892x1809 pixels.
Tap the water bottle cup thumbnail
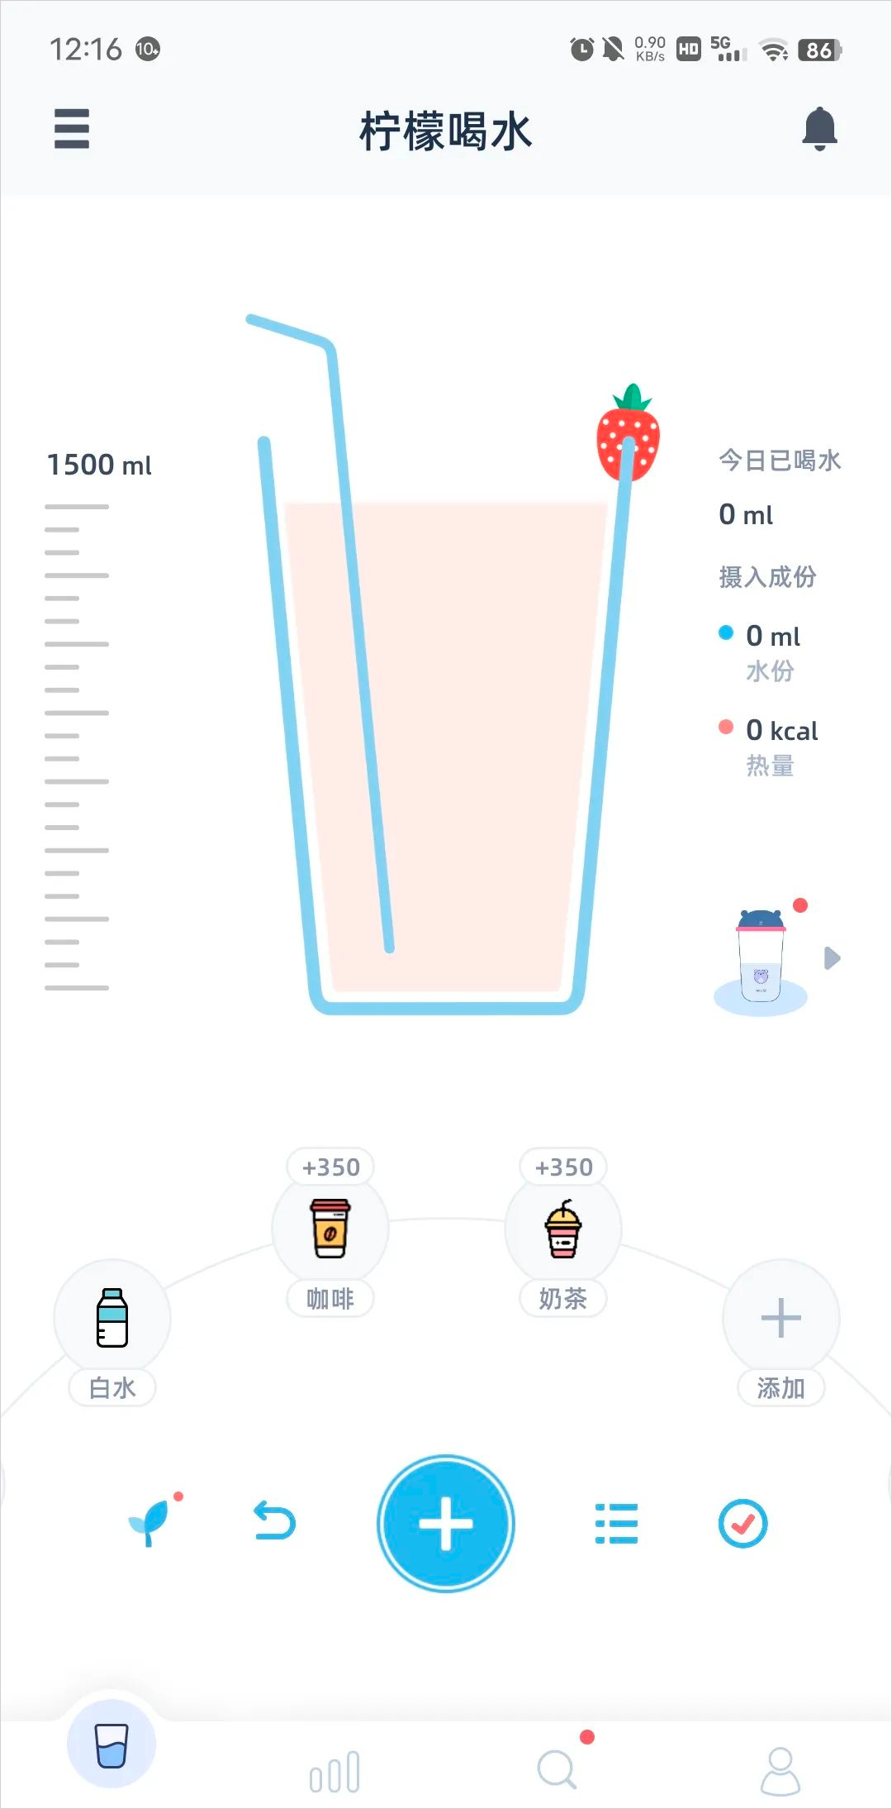click(x=761, y=959)
